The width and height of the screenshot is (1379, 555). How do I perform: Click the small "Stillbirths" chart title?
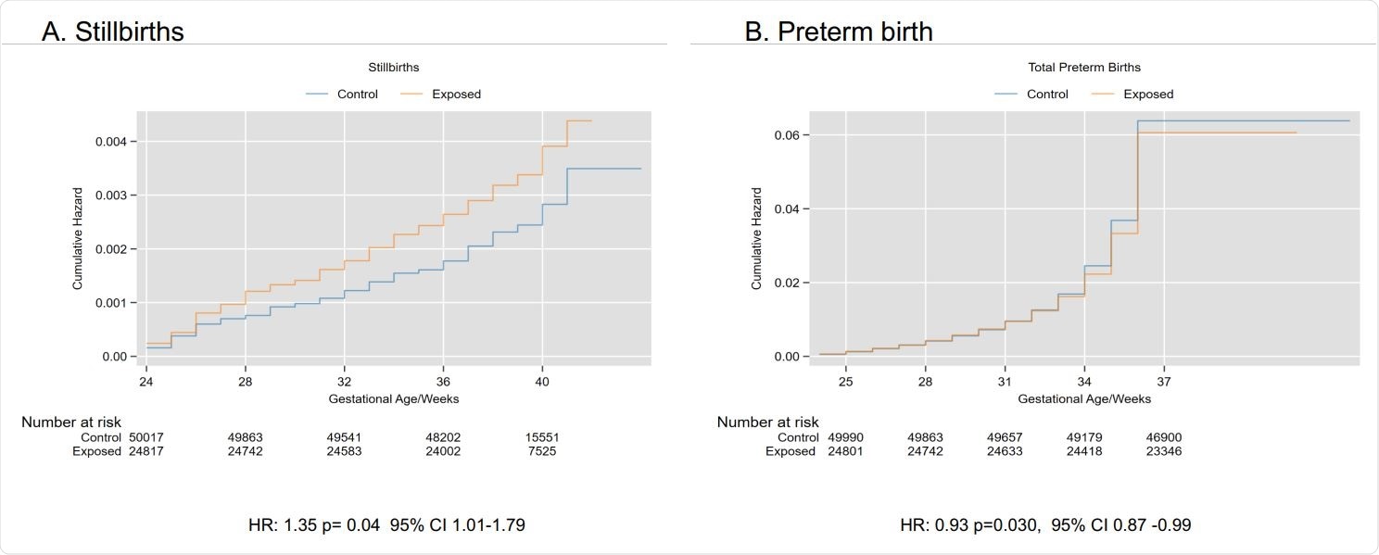[x=394, y=68]
